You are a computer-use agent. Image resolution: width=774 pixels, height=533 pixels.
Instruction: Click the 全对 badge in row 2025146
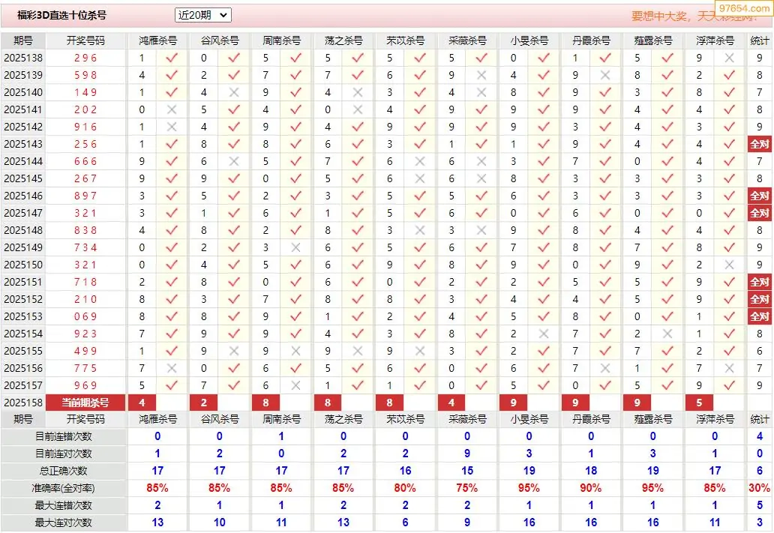tap(759, 196)
